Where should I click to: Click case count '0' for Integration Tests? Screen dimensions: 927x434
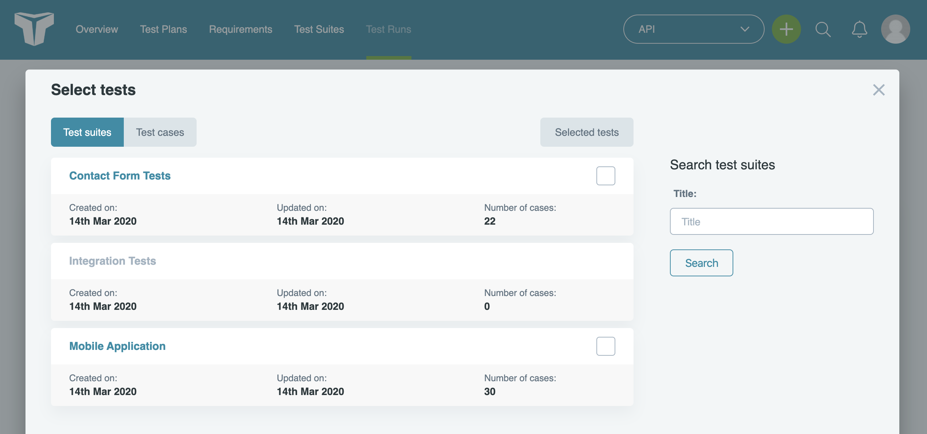487,306
